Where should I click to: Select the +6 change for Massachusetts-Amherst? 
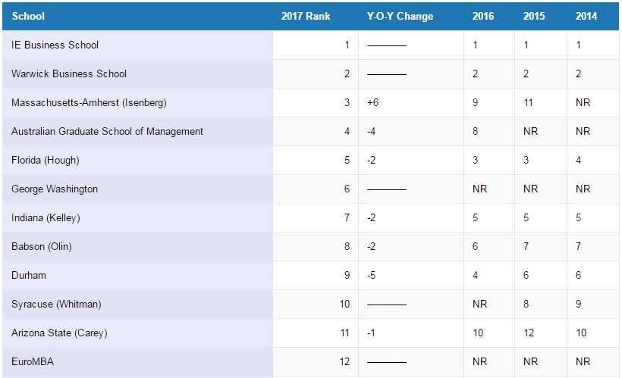pyautogui.click(x=373, y=102)
